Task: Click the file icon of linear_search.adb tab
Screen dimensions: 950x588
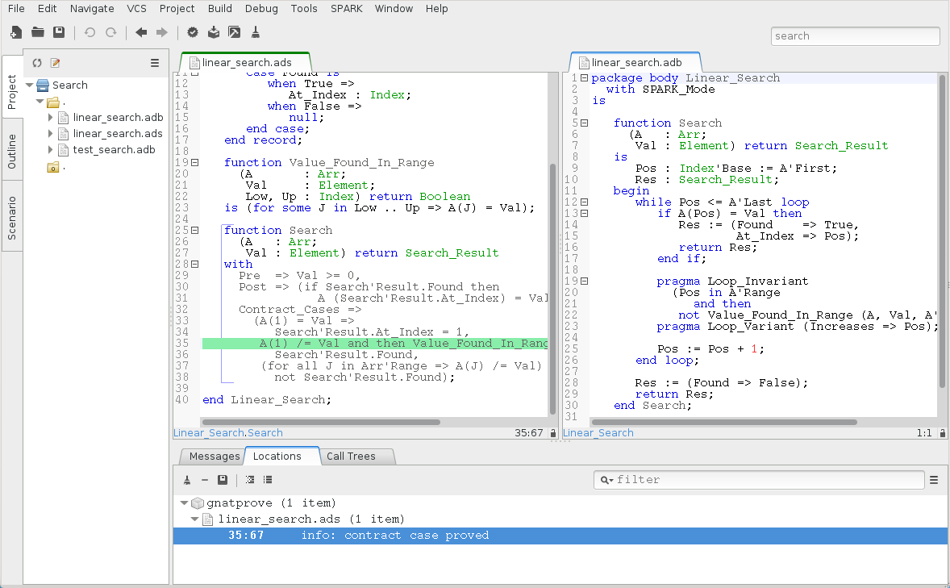Action: pyautogui.click(x=584, y=62)
